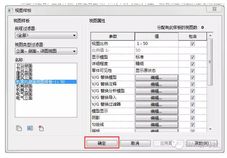Viewport: 227px width, 158px height.
Task: Open the 视图类型过滤器 dropdown
Action: [x=46, y=52]
